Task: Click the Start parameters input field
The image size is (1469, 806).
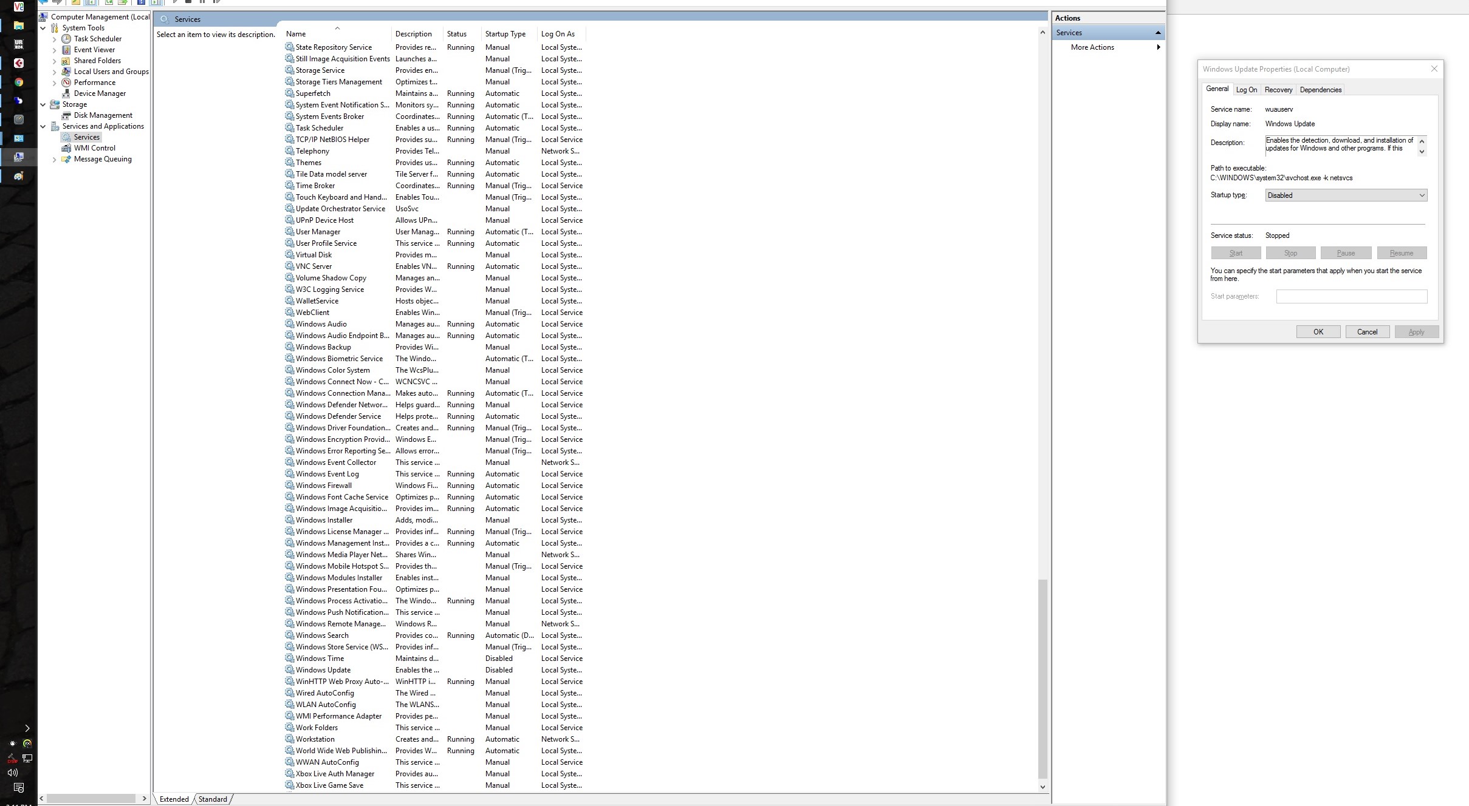Action: [1351, 296]
